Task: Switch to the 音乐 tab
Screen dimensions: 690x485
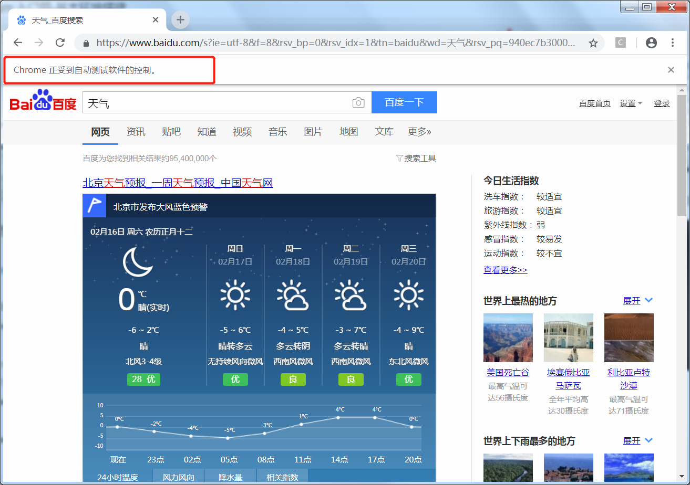Action: pyautogui.click(x=277, y=132)
